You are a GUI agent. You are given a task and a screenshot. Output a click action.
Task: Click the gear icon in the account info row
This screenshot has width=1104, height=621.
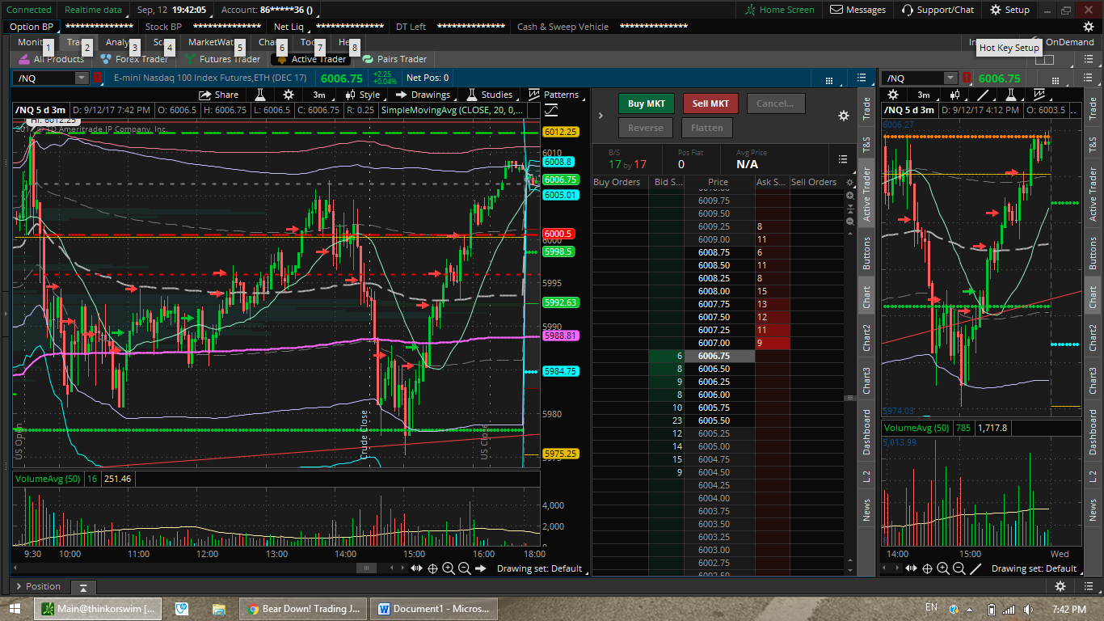pos(1089,27)
